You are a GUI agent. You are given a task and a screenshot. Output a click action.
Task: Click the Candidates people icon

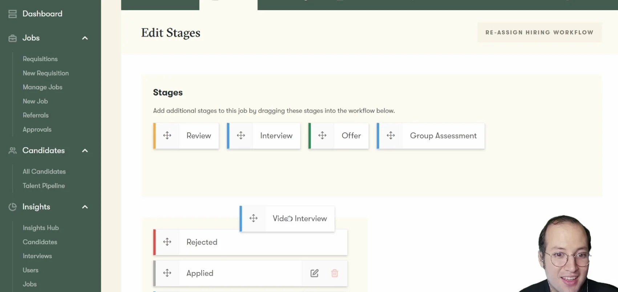point(12,151)
